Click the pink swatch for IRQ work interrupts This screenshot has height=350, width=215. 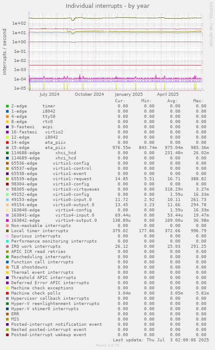point(7,246)
